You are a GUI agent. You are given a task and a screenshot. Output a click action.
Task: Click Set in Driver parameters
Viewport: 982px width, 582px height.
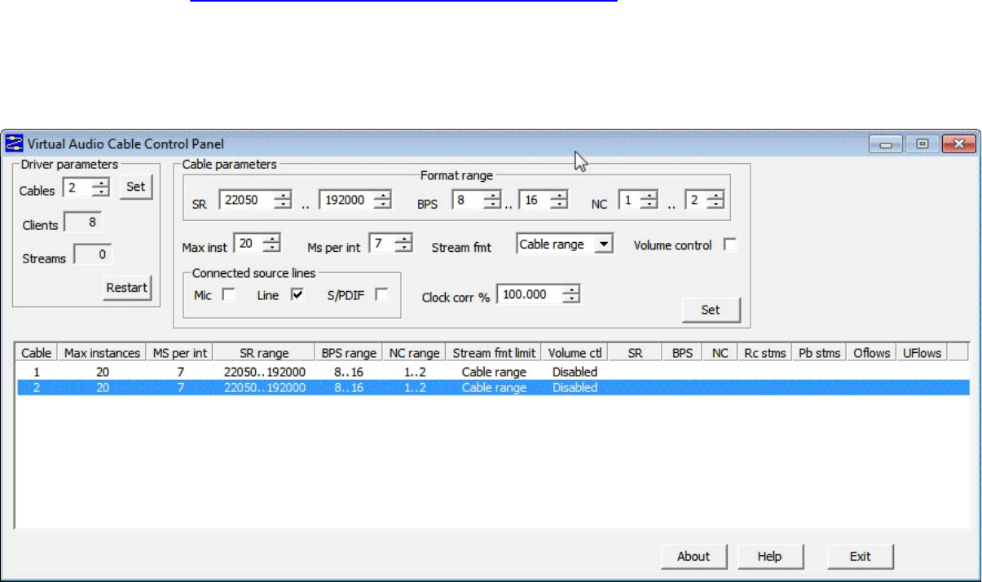(x=136, y=187)
